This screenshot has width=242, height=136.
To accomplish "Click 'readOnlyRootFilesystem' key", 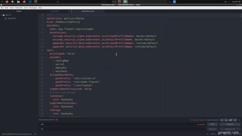I will point(65,89).
